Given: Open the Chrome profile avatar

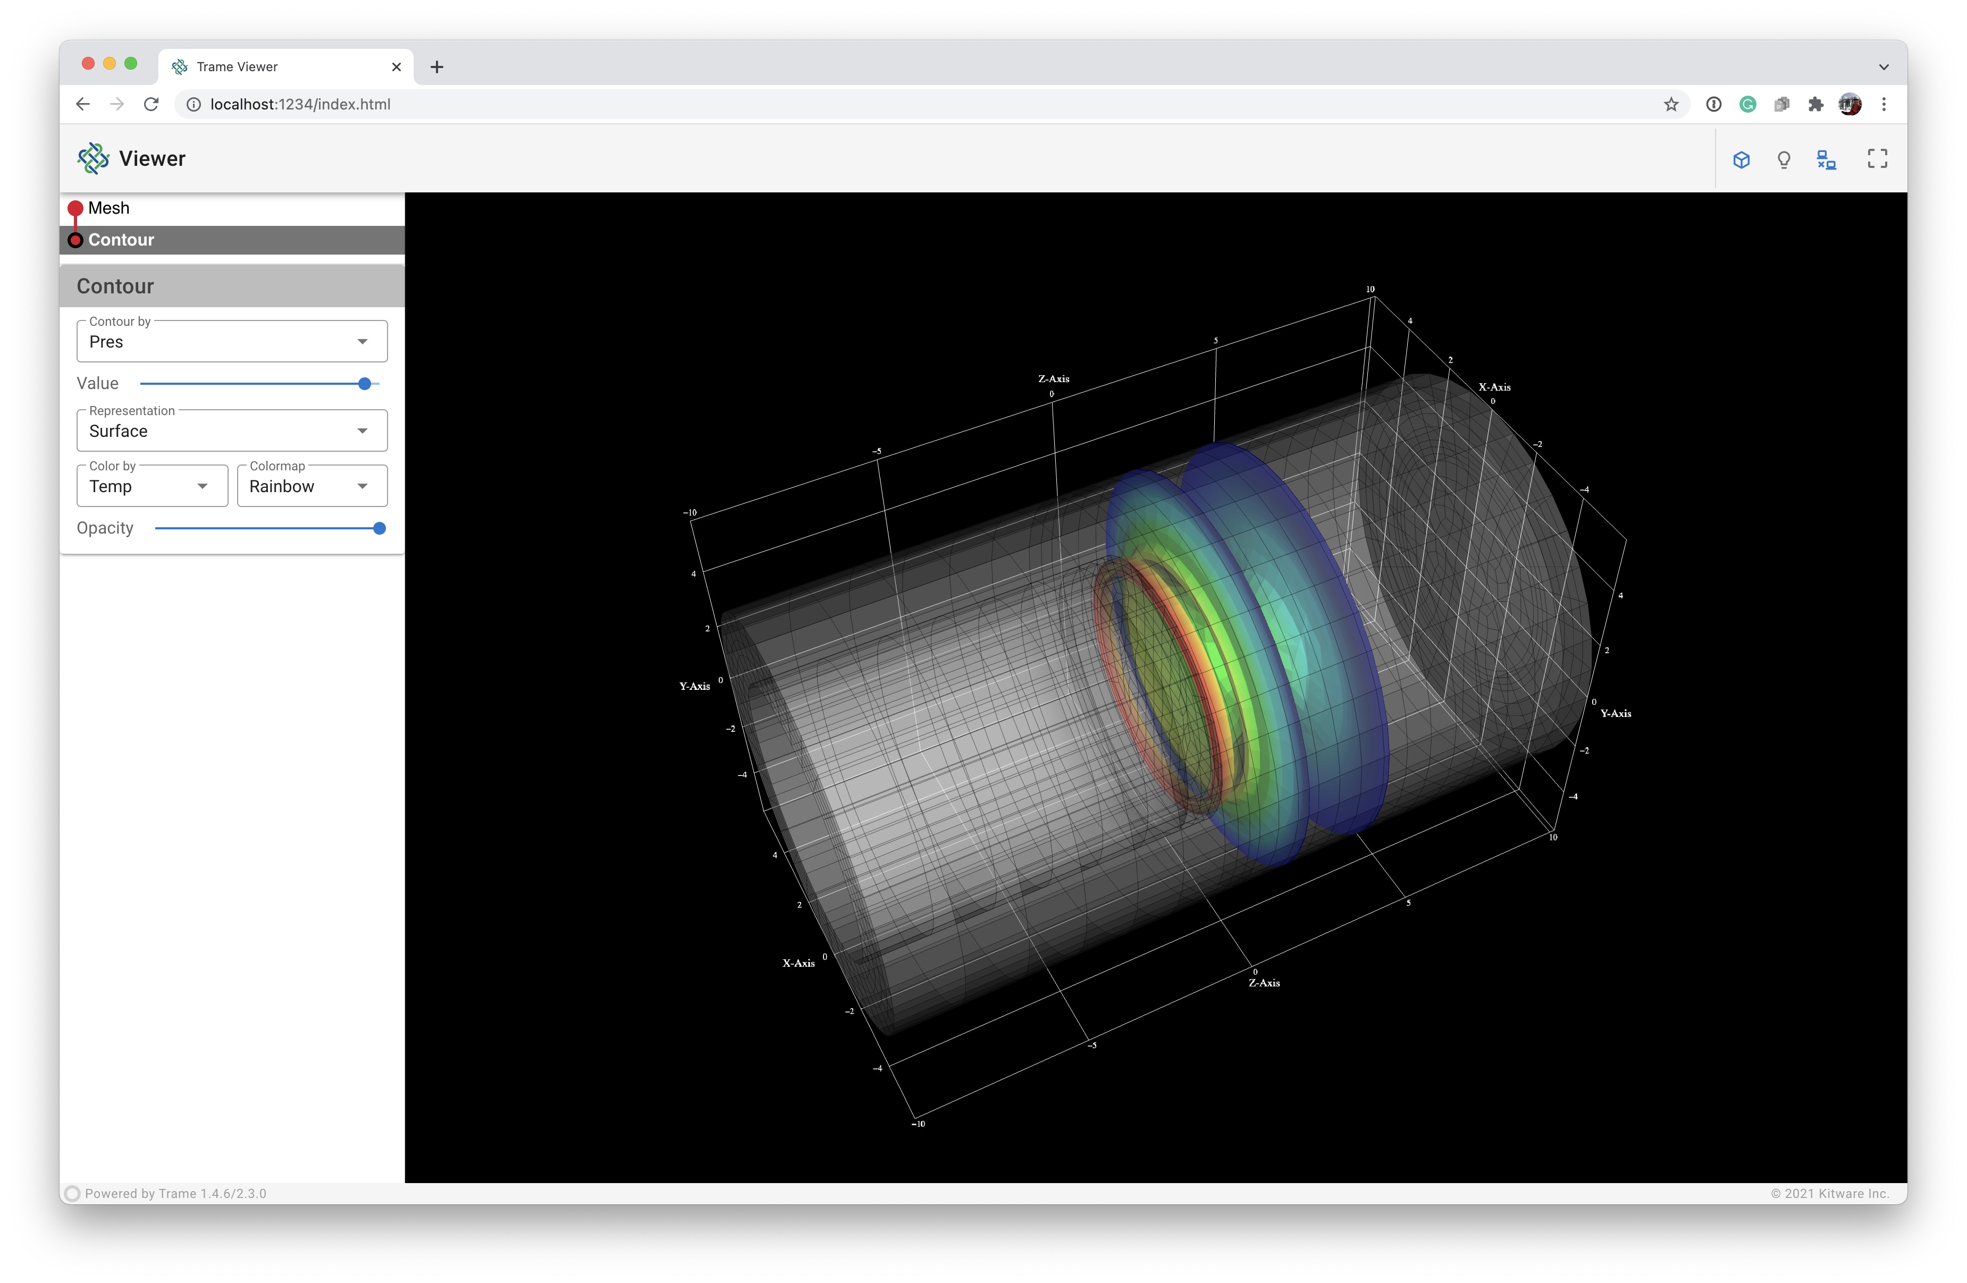Looking at the screenshot, I should 1850,104.
